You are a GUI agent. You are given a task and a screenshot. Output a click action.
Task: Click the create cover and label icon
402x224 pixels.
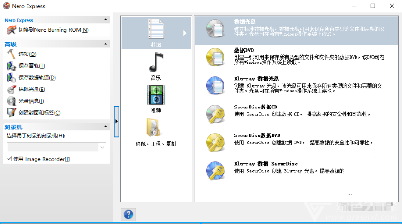[11, 113]
